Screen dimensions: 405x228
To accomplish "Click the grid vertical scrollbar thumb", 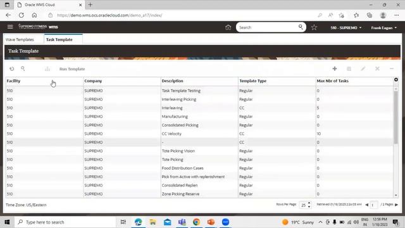I will click(396, 117).
